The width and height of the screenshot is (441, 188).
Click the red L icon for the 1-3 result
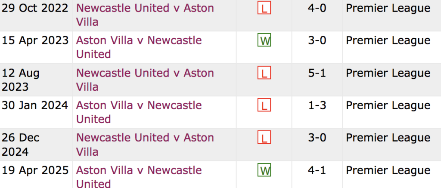[x=264, y=106]
